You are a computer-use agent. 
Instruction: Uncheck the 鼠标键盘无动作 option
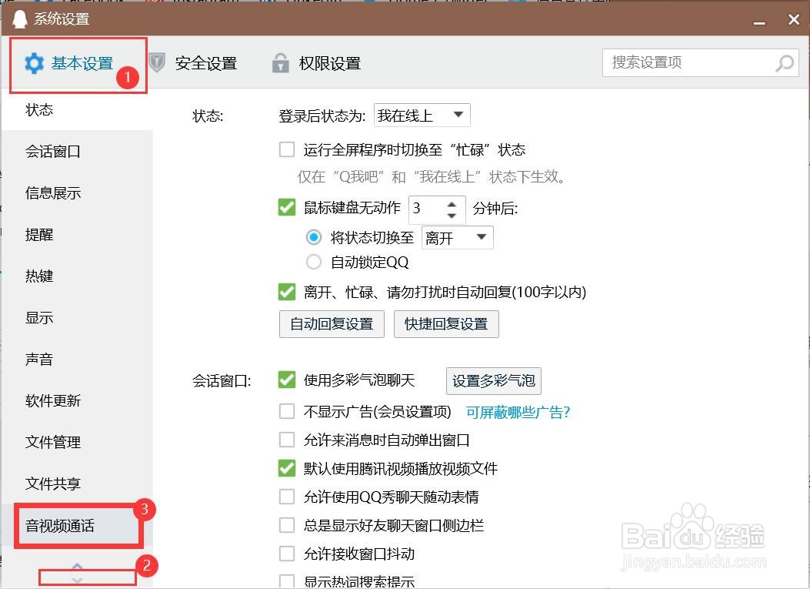pyautogui.click(x=288, y=207)
